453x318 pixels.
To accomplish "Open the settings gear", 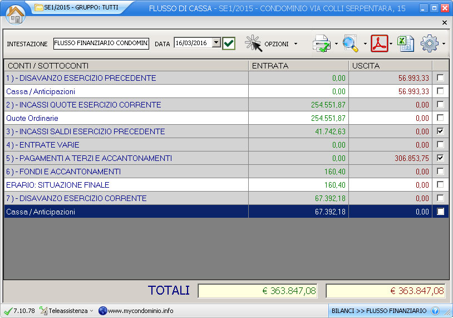I will [430, 43].
